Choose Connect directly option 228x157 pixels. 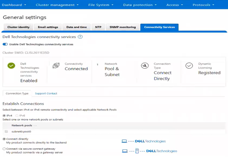pyautogui.click(x=4, y=139)
